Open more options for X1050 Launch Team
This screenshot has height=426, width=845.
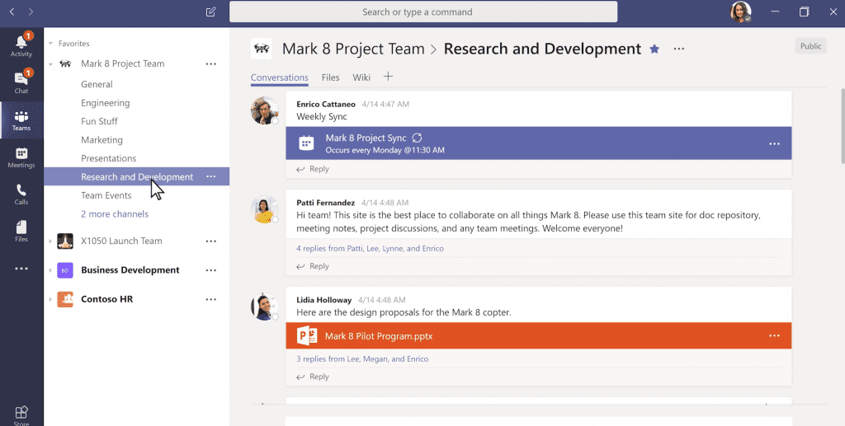[x=211, y=241]
